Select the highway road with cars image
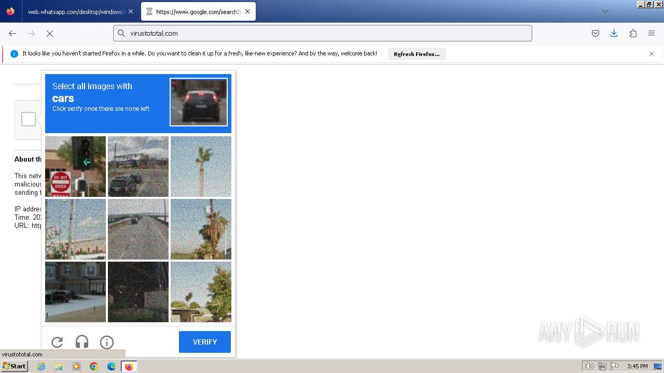This screenshot has height=373, width=664. (138, 229)
